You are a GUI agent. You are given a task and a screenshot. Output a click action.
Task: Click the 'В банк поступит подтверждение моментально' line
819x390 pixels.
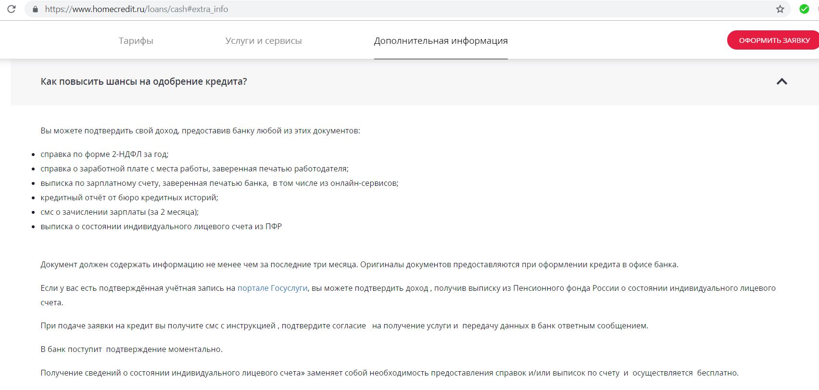pyautogui.click(x=131, y=350)
